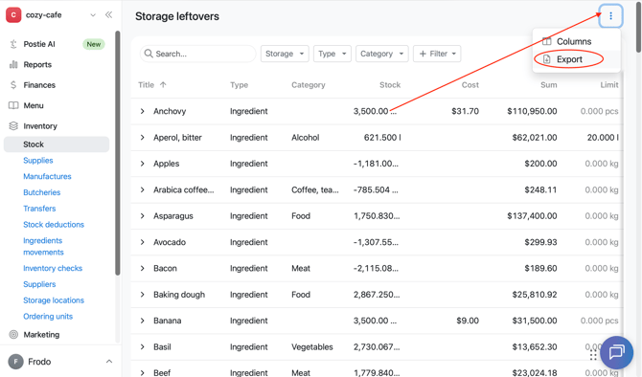
Task: Open the Type filter dropdown
Action: tap(332, 54)
